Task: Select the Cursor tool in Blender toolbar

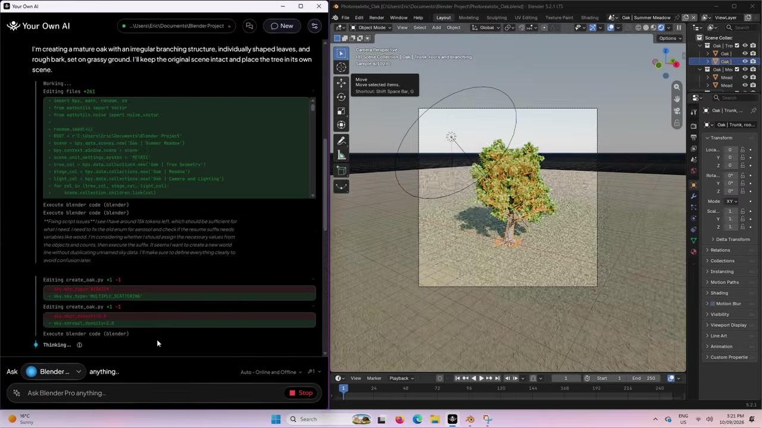Action: pyautogui.click(x=341, y=67)
